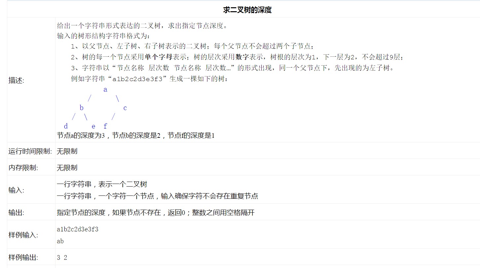
Task: Click sample output value 3 2
Action: pos(62,257)
